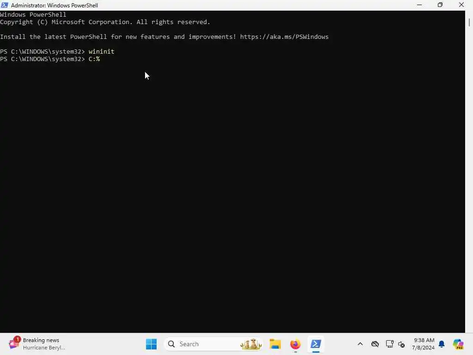Screen dimensions: 473x355
Task: Open the Breaking news widget
Action: (x=37, y=344)
